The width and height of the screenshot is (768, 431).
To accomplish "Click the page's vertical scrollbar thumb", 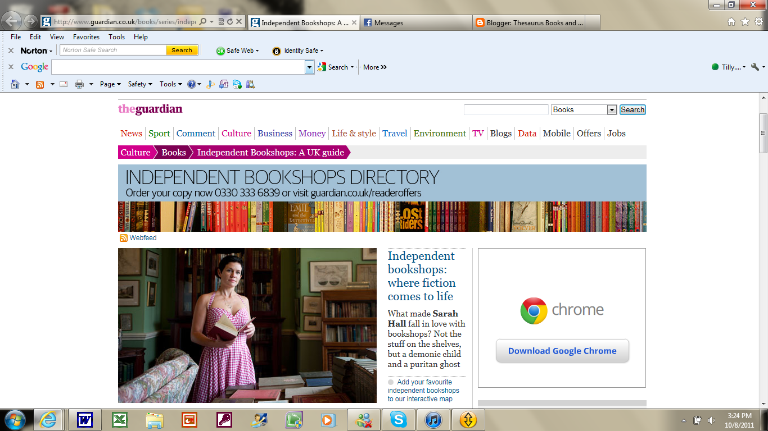I will pos(763,133).
